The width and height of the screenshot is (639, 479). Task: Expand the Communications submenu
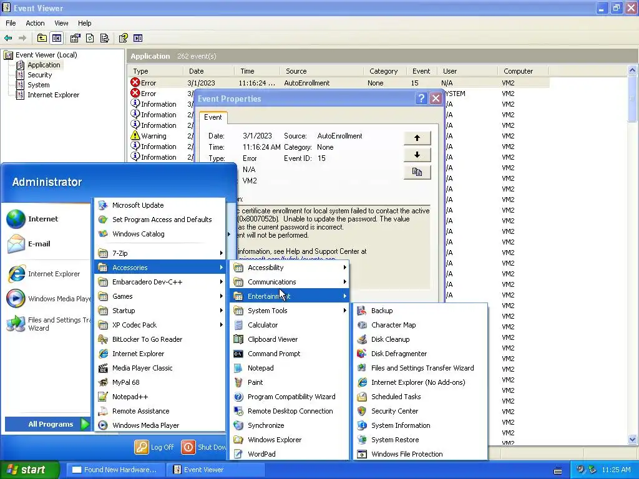290,282
